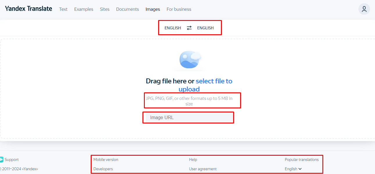View the User agreement

click(203, 169)
